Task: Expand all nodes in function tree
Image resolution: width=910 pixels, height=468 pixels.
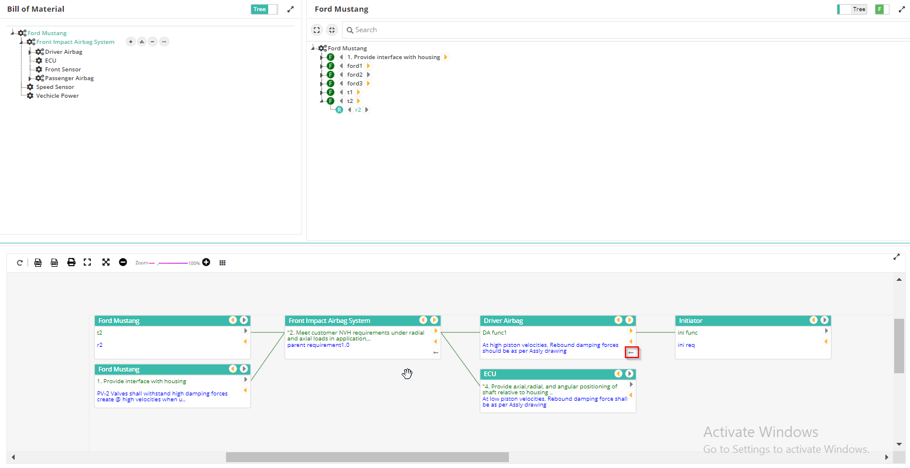Action: 317,30
